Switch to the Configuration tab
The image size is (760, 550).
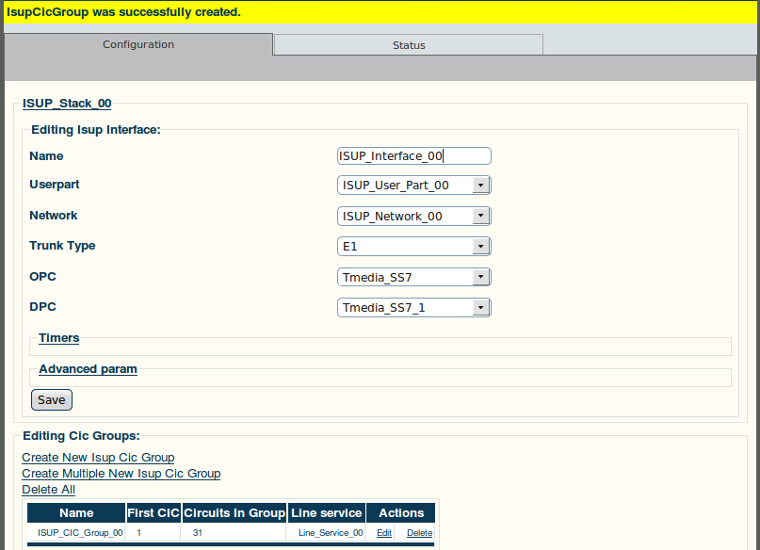pos(138,44)
